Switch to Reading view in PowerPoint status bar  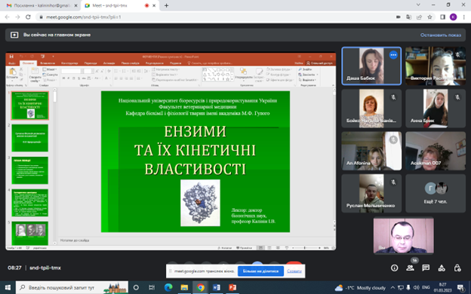point(278,248)
